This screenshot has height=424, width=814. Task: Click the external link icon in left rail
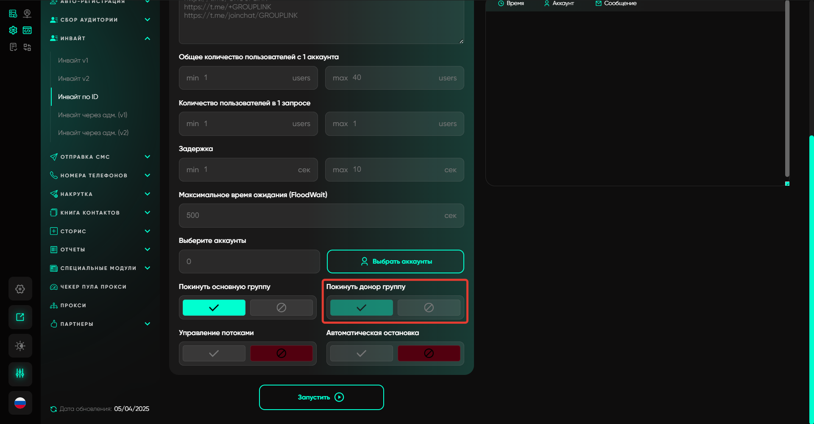pyautogui.click(x=20, y=317)
